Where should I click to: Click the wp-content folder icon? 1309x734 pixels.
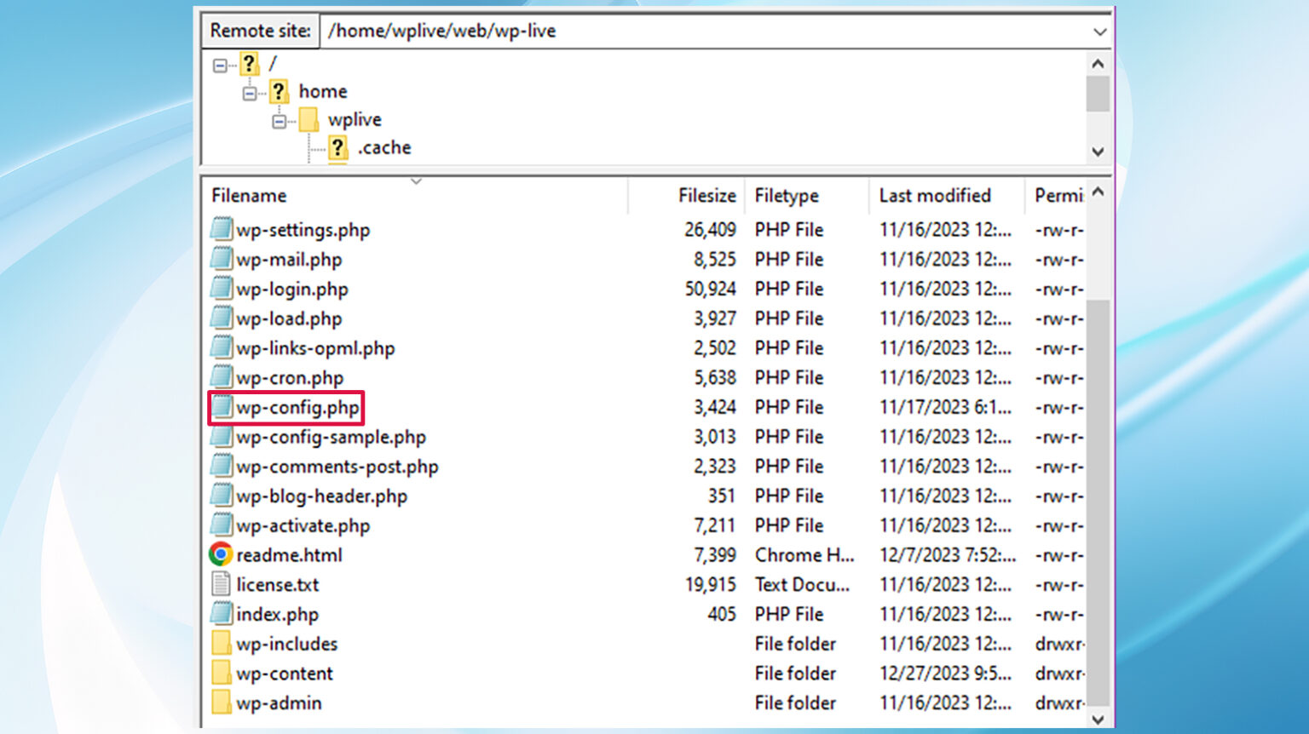point(221,673)
